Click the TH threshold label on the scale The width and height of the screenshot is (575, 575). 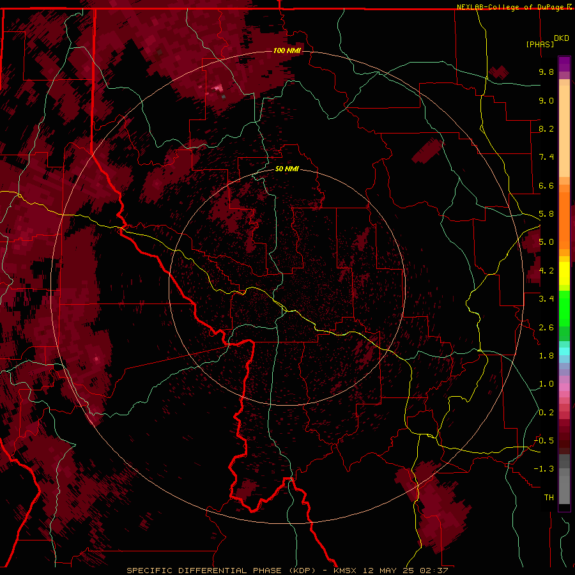[x=549, y=498]
